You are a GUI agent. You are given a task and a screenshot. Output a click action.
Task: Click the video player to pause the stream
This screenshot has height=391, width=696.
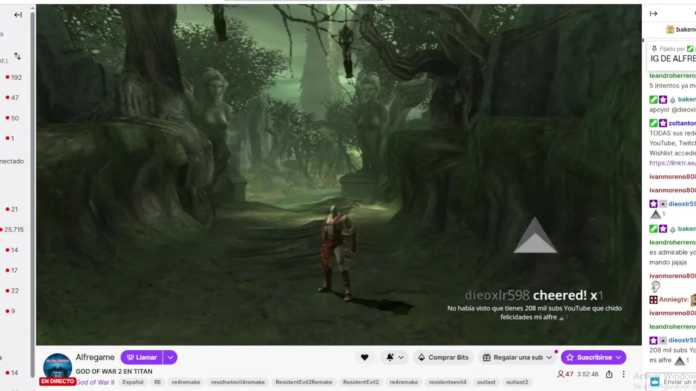(338, 175)
